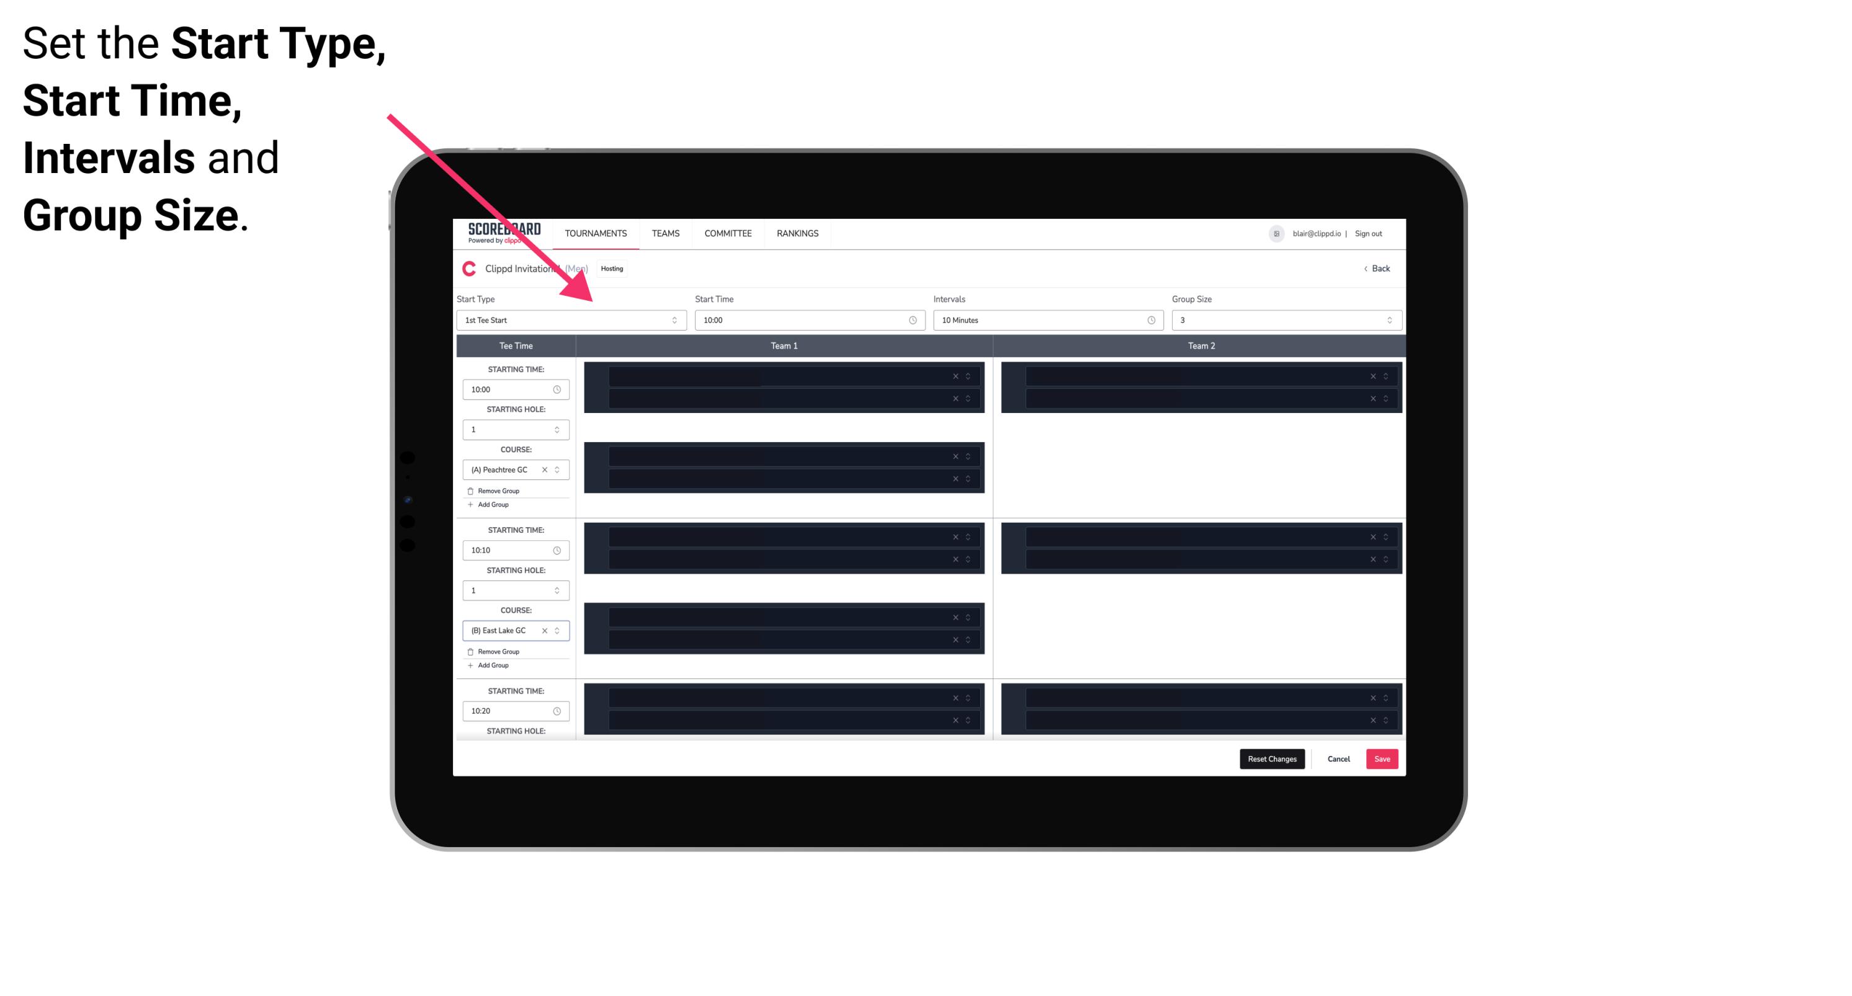This screenshot has height=996, width=1852.
Task: Select the TOURNAMENTS tab
Action: click(596, 234)
